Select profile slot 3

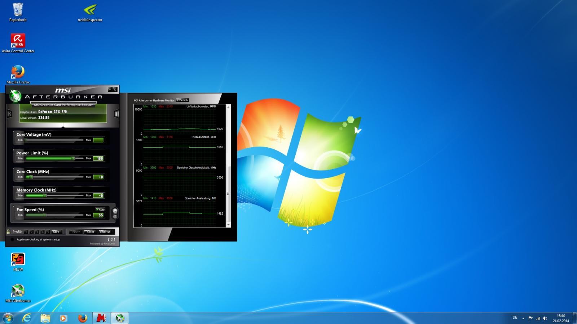tap(37, 232)
